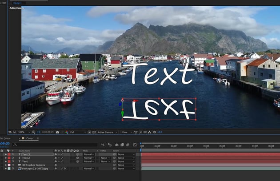The width and height of the screenshot is (280, 181).
Task: Click composition flowchart icon in viewer footer
Action: pos(149,132)
